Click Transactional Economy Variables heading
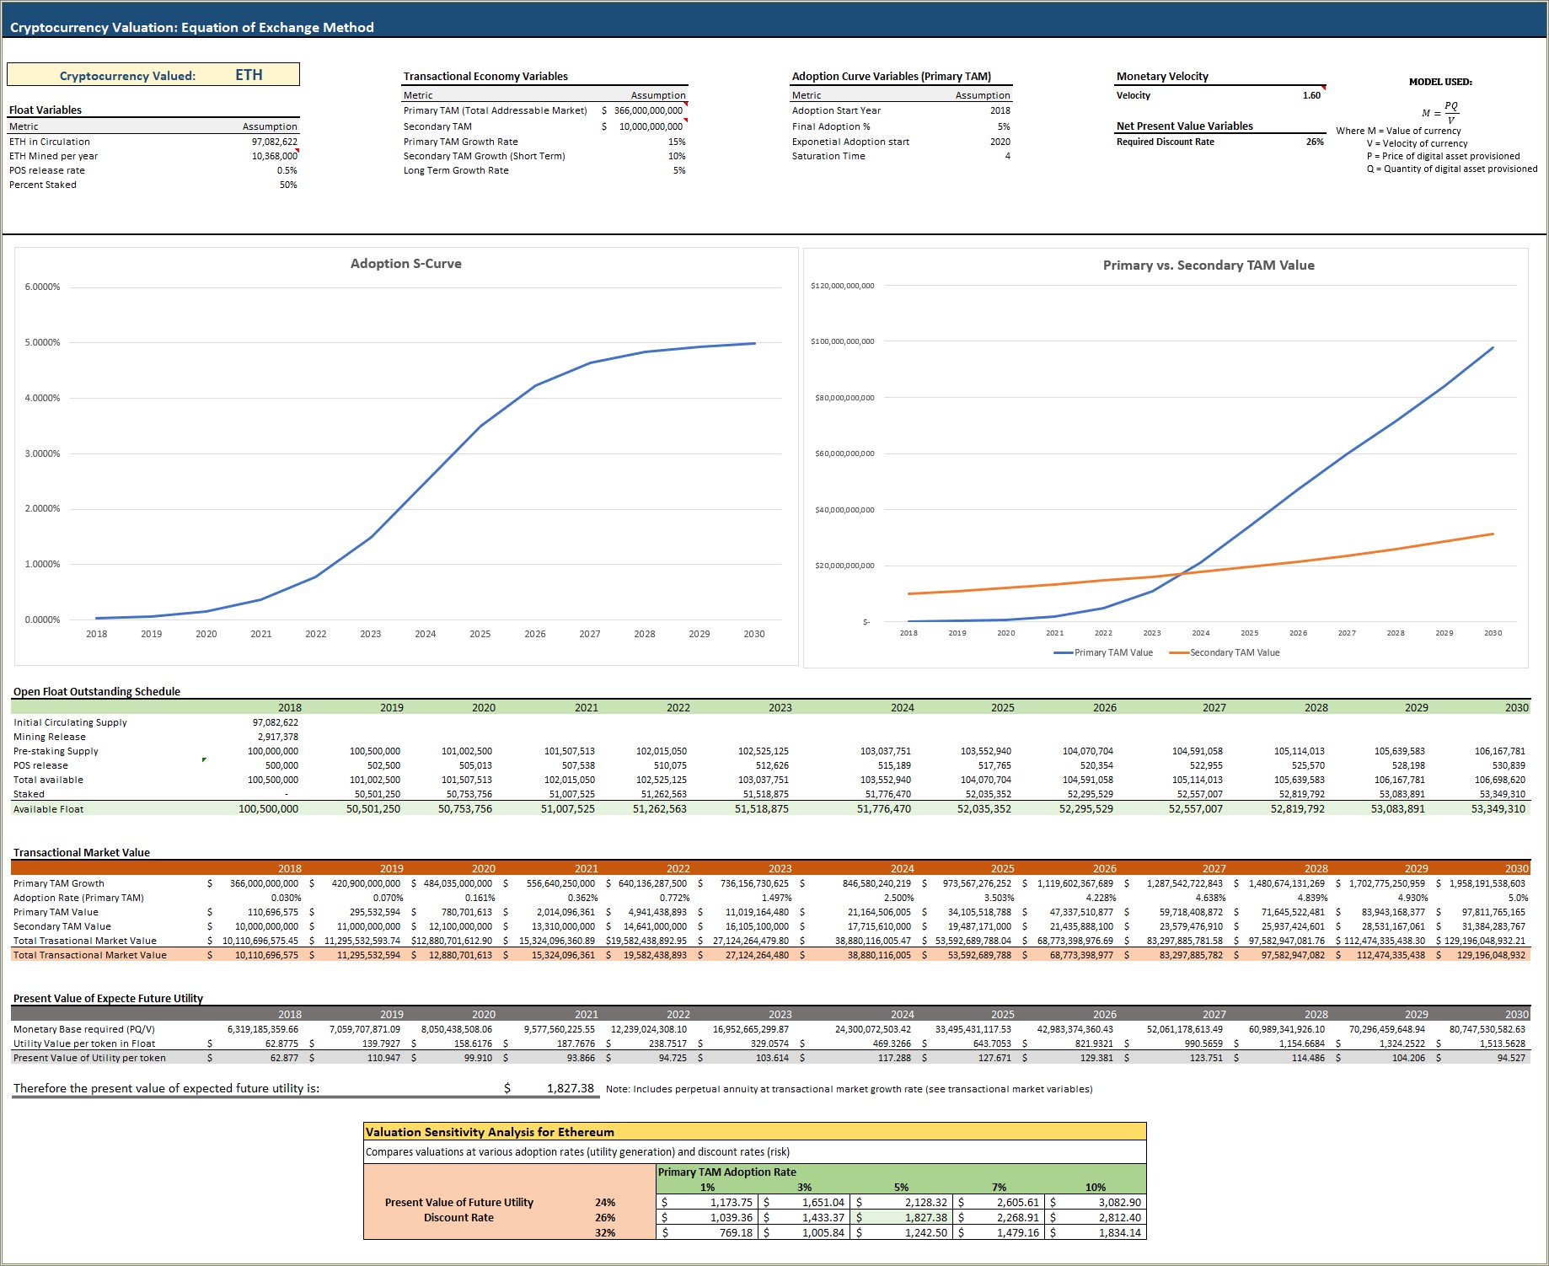 [x=485, y=76]
